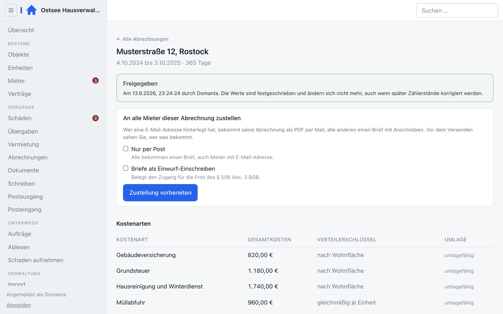
Task: Enable the Nur per Post checkbox
Action: click(126, 149)
